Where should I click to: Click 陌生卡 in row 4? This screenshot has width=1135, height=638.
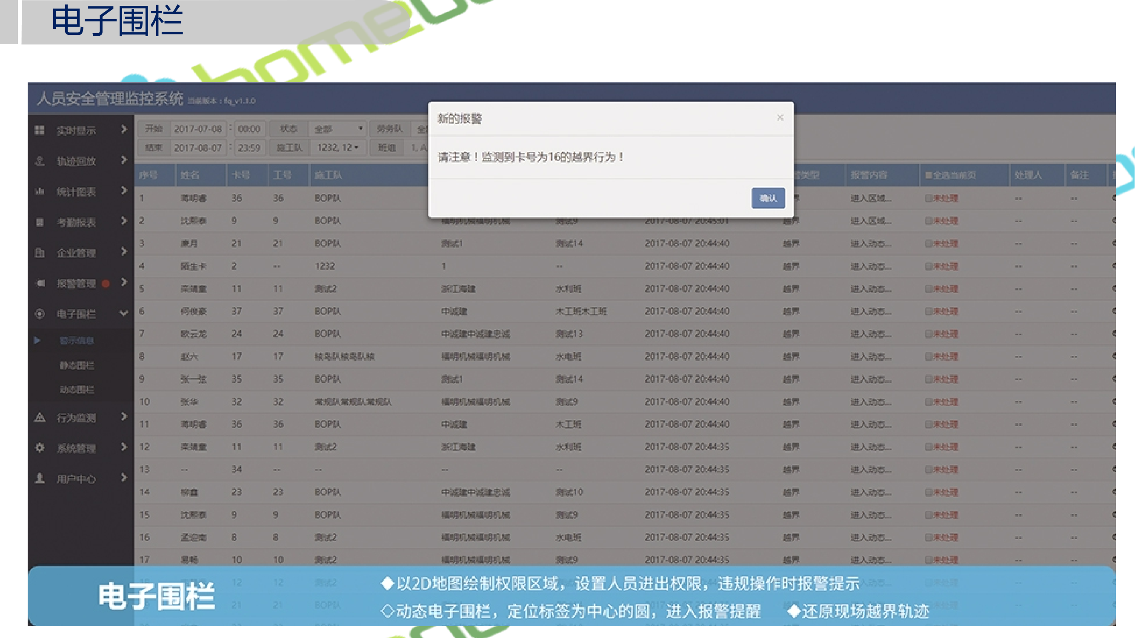(x=194, y=266)
